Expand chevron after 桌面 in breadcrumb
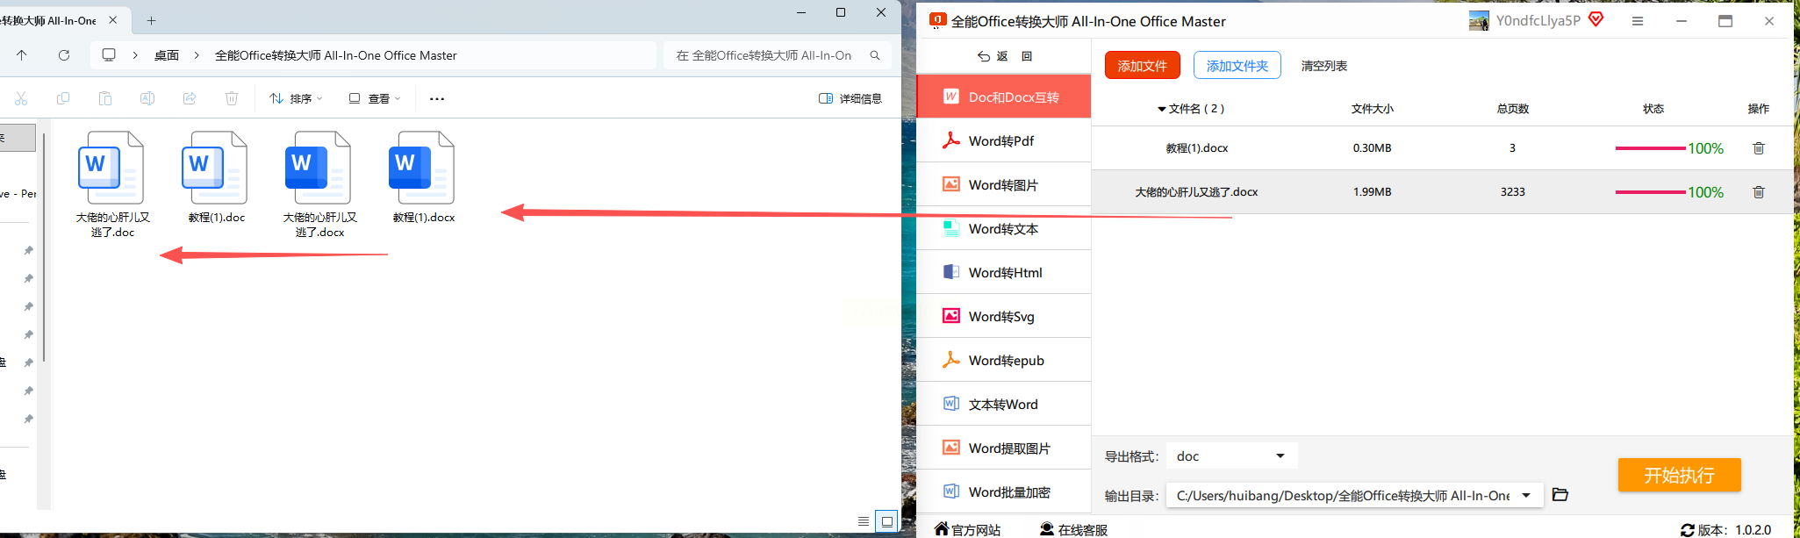 tap(197, 55)
